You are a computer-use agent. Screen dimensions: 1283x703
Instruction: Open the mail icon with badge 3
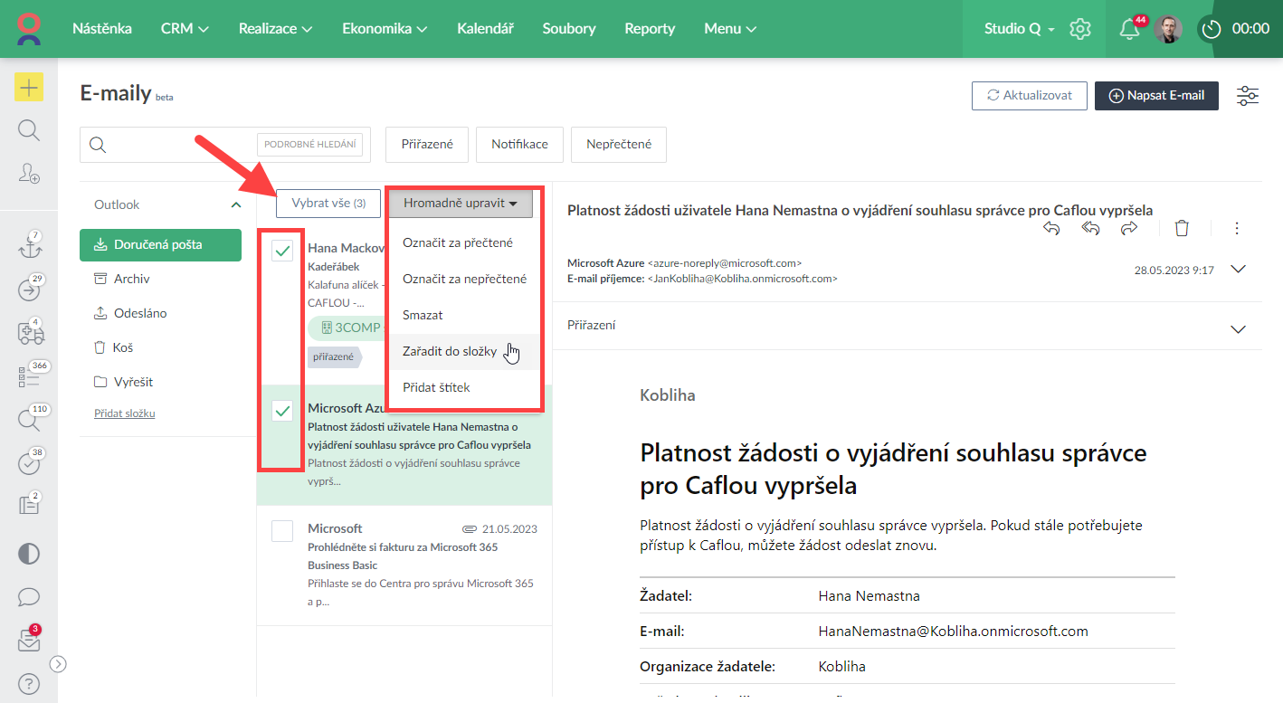click(29, 641)
